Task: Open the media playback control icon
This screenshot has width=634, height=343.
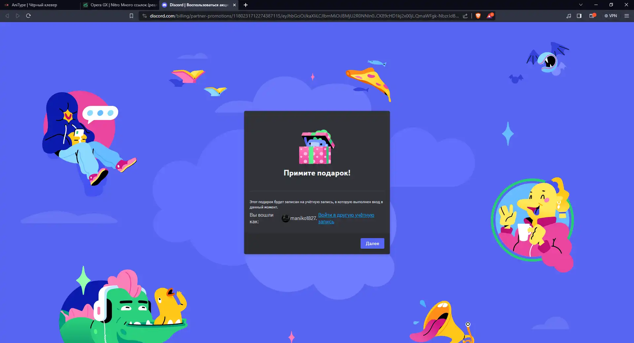Action: 569,16
